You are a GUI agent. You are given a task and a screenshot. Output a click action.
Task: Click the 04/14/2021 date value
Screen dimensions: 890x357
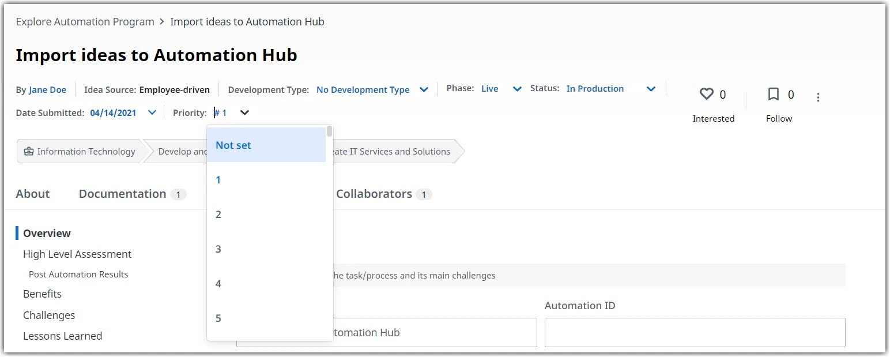[x=113, y=113]
